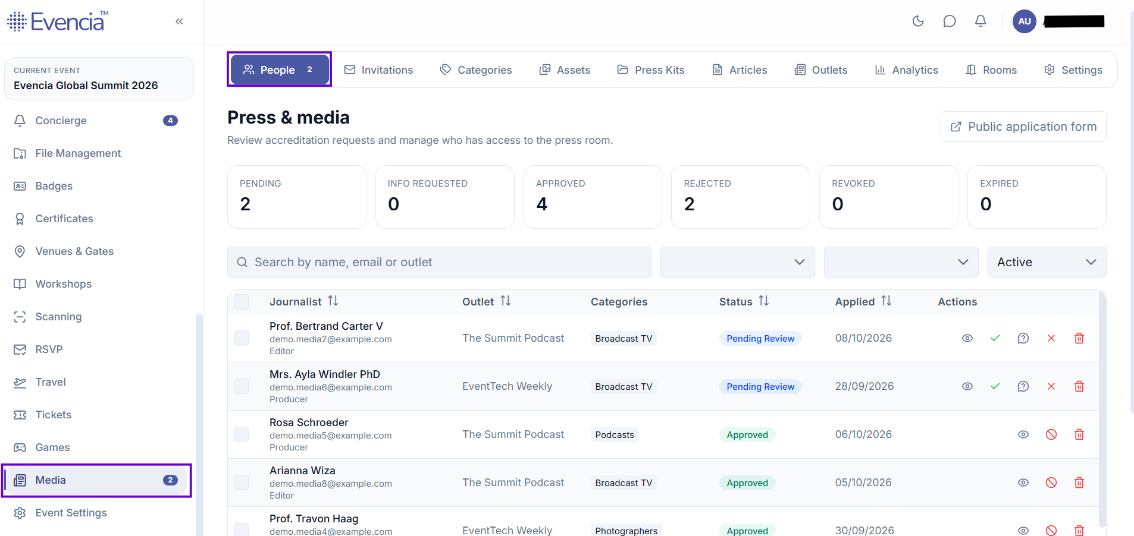Switch to the Invitations tab
Image resolution: width=1134 pixels, height=536 pixels.
click(x=378, y=70)
